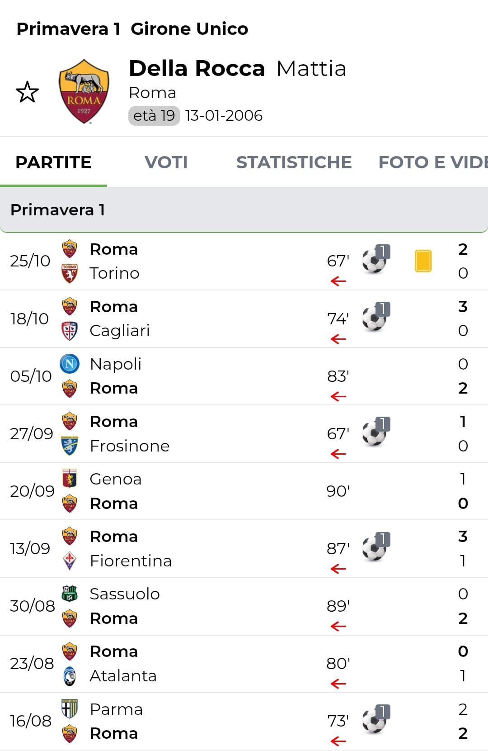Open the Genoa vs Roma 90' match row
Image resolution: width=488 pixels, height=751 pixels.
[x=226, y=491]
